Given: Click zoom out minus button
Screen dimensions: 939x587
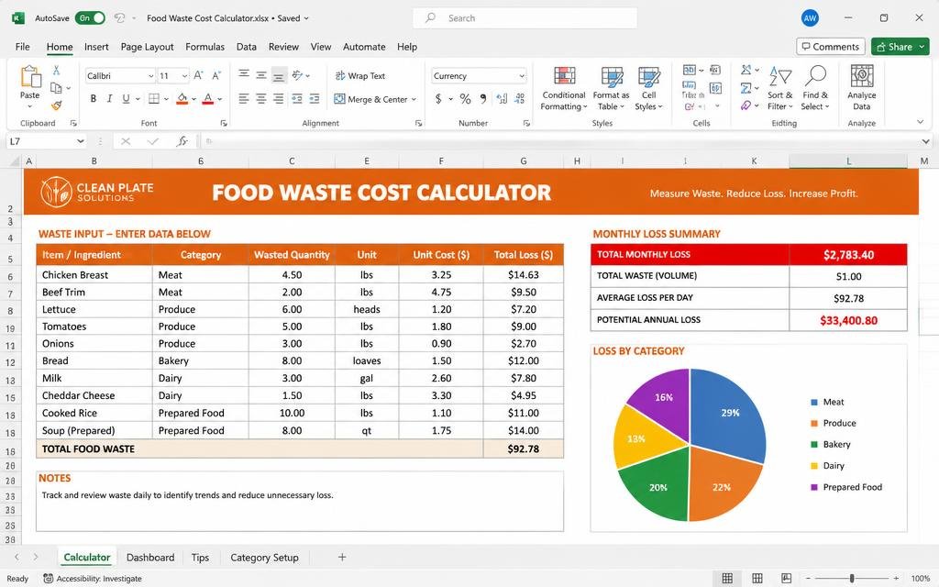Looking at the screenshot, I should 808,579.
